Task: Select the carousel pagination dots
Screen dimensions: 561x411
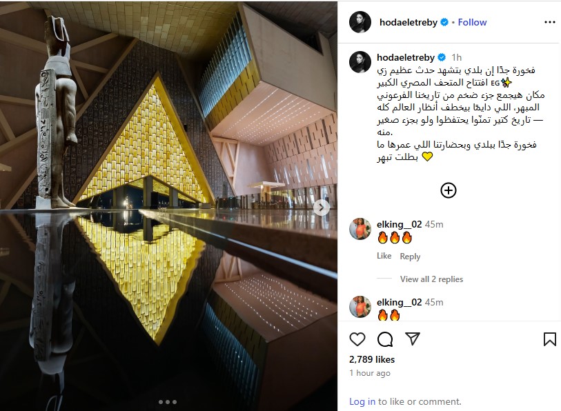Action: click(x=168, y=402)
